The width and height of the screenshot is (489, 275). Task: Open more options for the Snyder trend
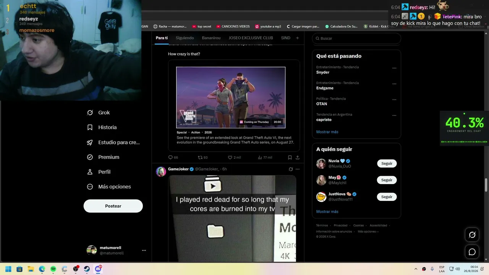tap(394, 68)
